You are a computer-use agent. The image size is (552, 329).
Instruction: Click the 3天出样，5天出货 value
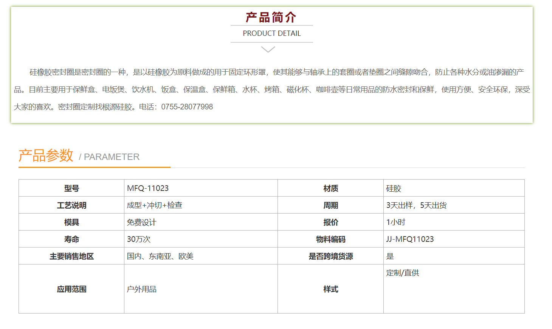(x=416, y=205)
